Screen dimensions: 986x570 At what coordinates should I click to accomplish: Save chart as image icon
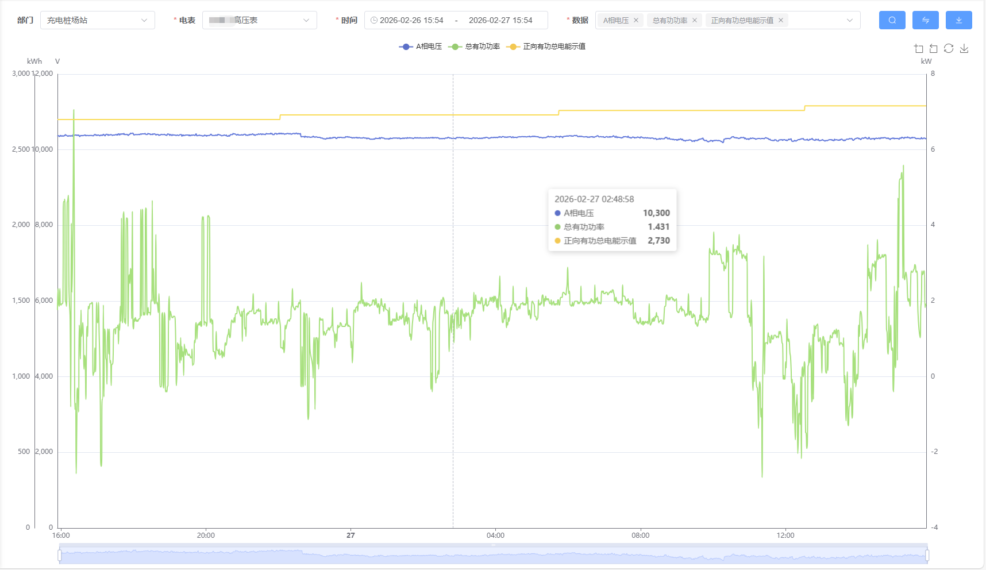964,49
